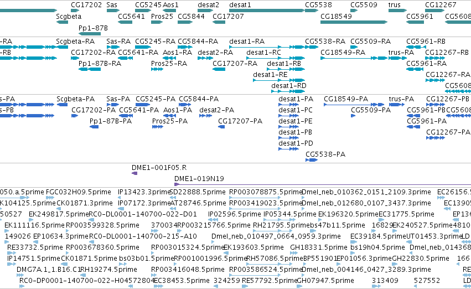The image size is (471, 289).
Task: Select the trus gene label
Action: tap(394, 5)
